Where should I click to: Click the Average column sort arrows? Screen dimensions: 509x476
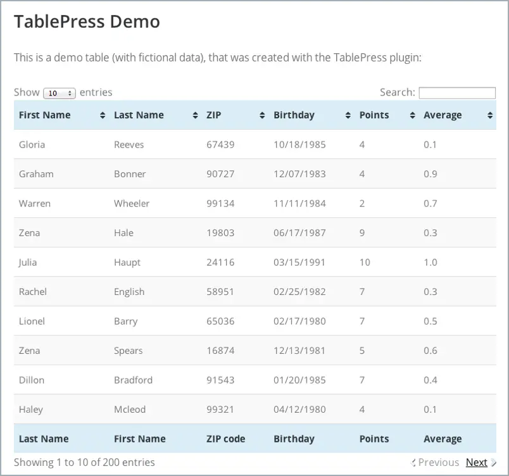coord(490,115)
